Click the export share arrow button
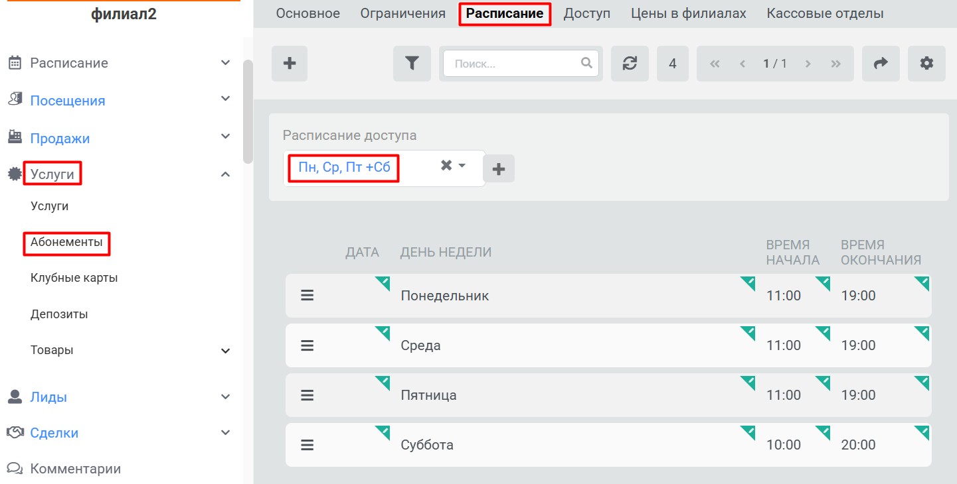 tap(881, 64)
